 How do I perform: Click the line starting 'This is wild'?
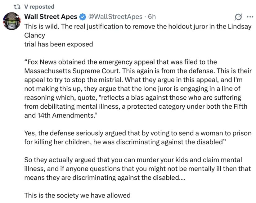click(x=138, y=26)
